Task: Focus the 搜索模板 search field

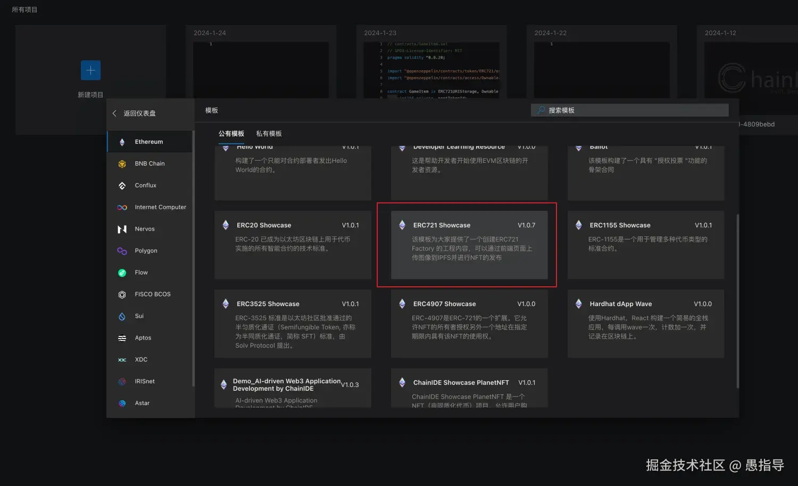Action: point(630,110)
